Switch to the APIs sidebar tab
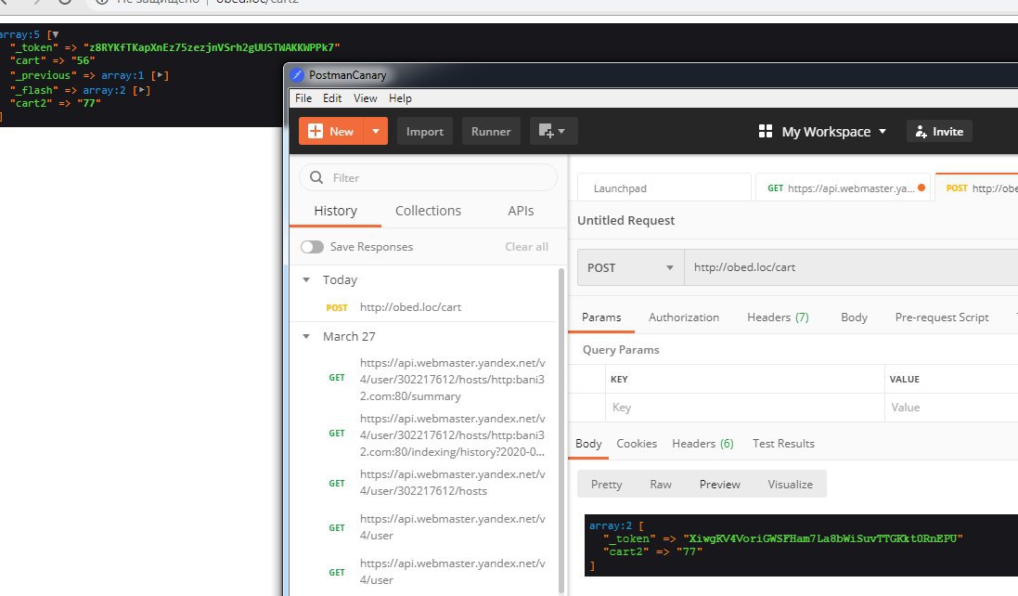Image resolution: width=1018 pixels, height=596 pixels. [521, 211]
